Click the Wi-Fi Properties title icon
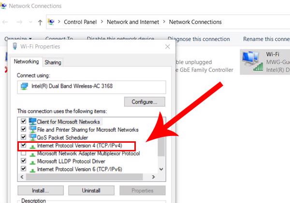Viewport: 290px width, 203px height. 15,46
